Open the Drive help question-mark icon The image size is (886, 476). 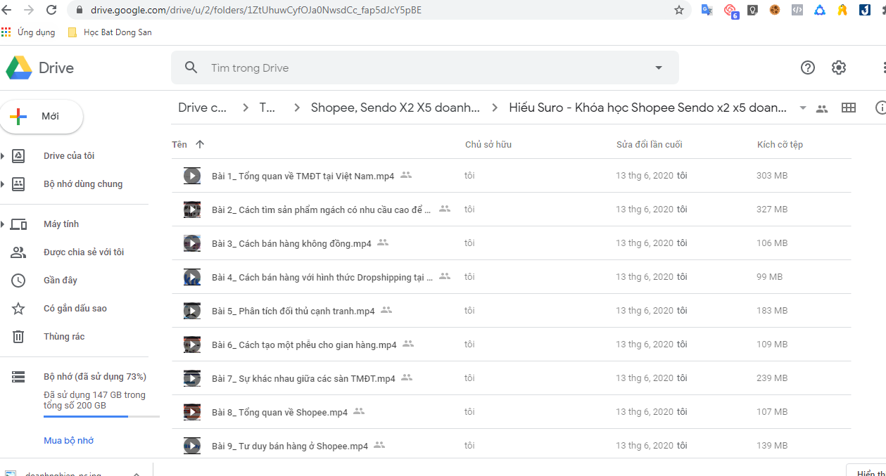[x=808, y=67]
